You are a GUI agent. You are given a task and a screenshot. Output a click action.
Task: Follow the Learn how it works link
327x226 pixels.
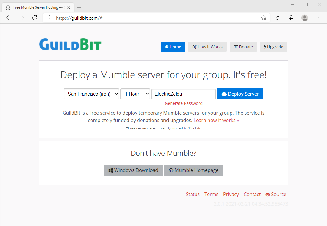(216, 120)
